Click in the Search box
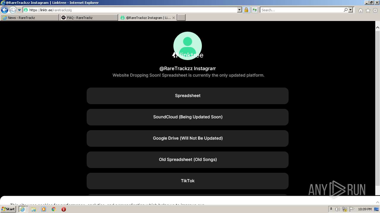This screenshot has width=380, height=213. click(x=301, y=10)
